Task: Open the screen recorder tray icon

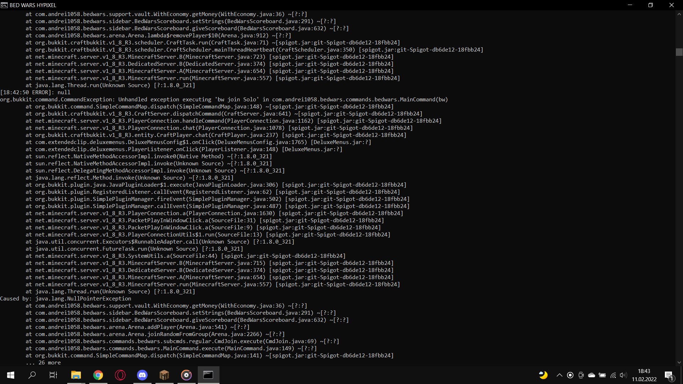Action: 570,375
